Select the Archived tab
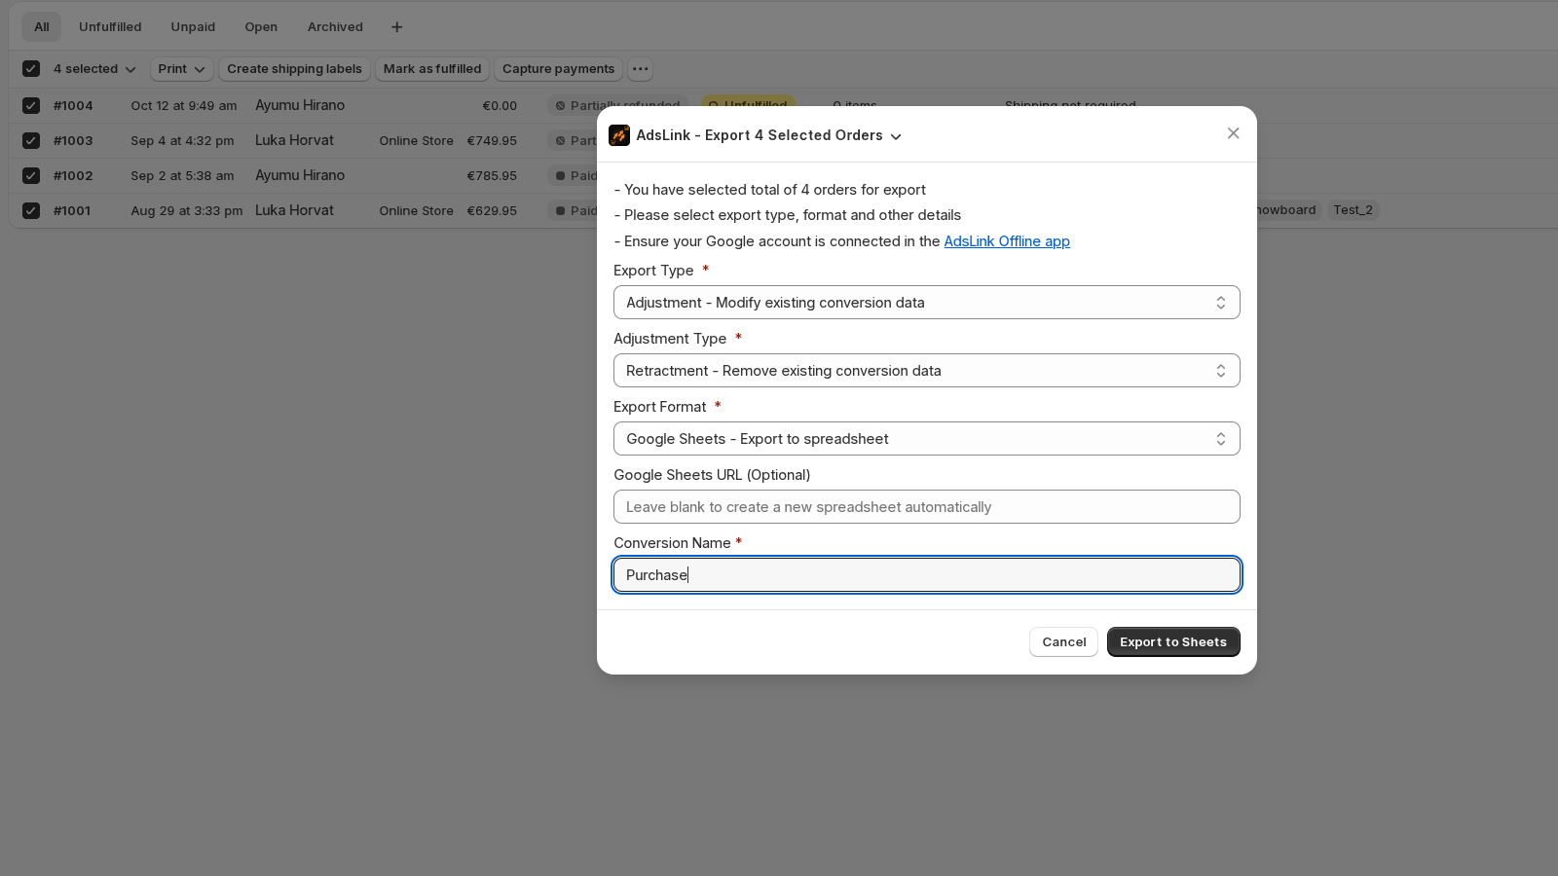The height and width of the screenshot is (876, 1558). pos(335,26)
